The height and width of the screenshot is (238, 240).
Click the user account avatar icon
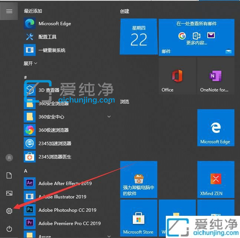click(x=9, y=158)
